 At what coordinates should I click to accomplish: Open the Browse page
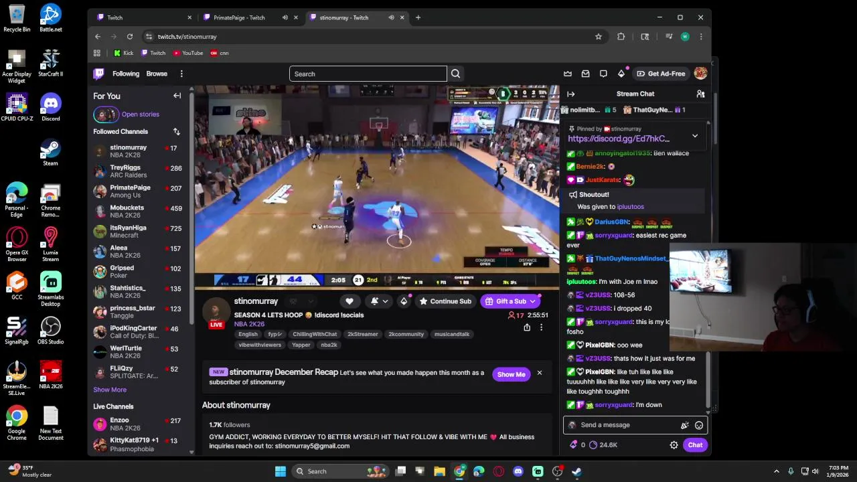157,74
